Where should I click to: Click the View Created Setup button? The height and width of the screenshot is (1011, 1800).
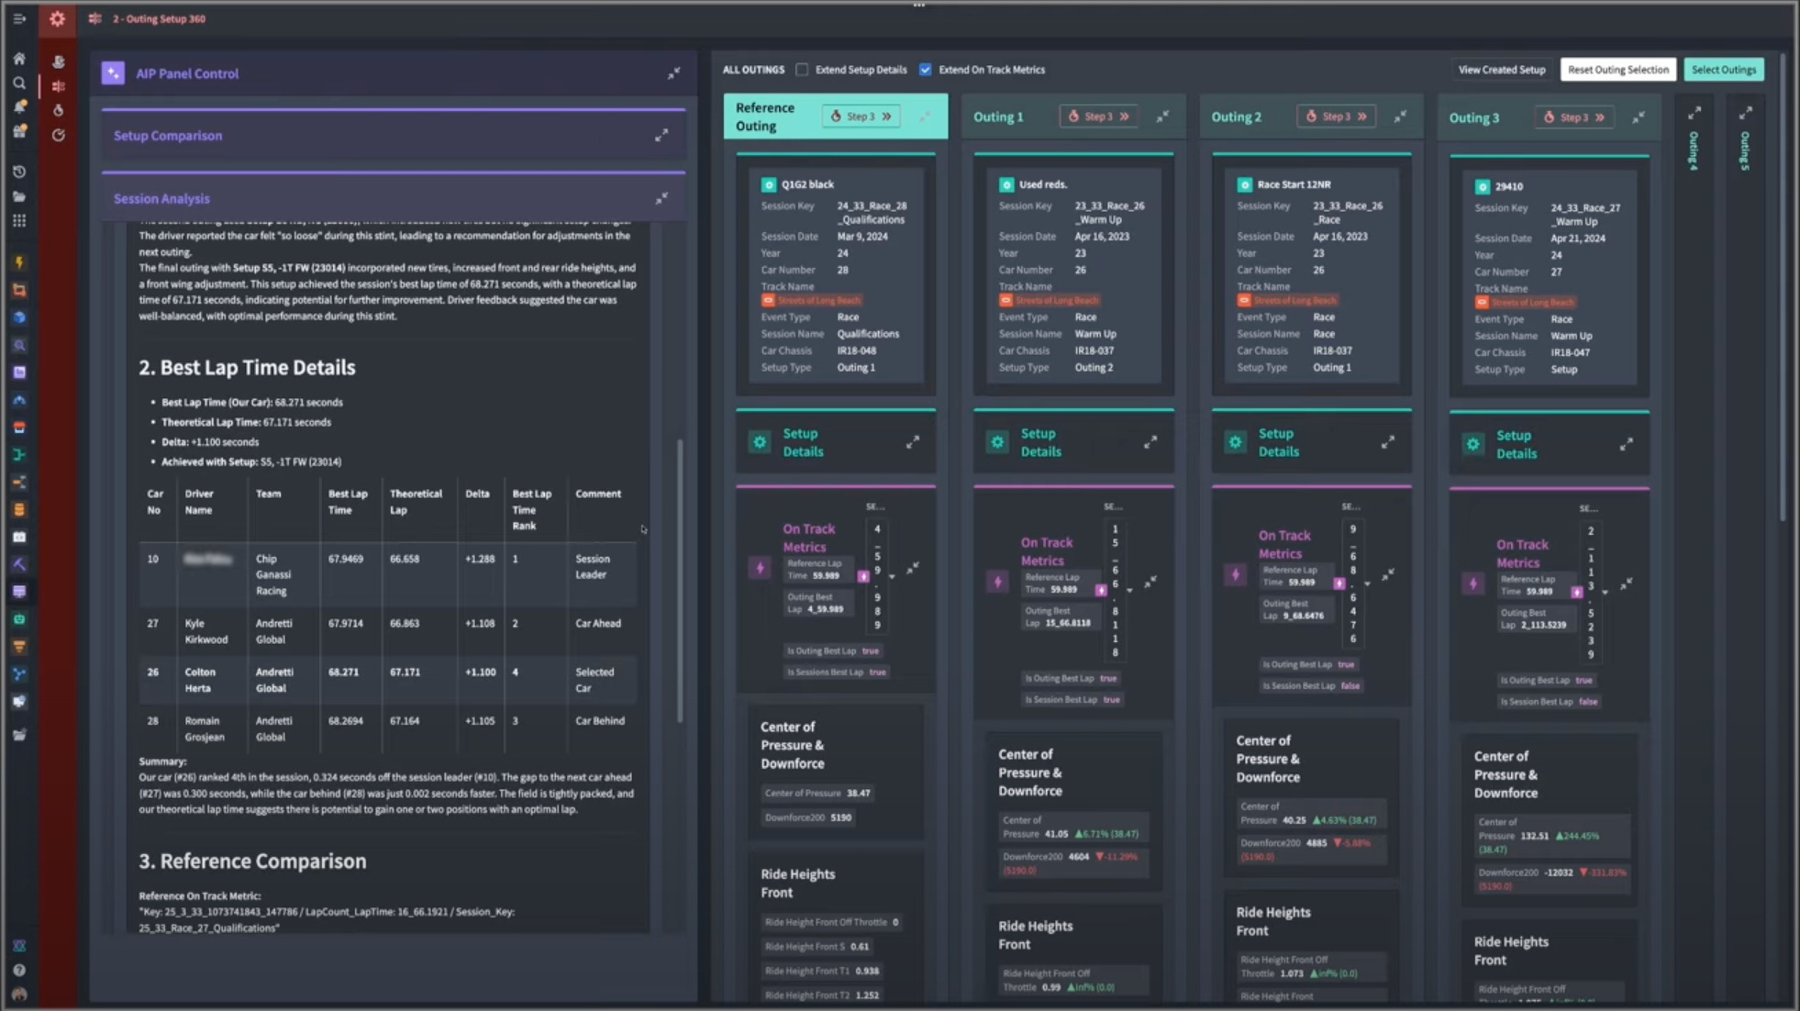point(1501,70)
